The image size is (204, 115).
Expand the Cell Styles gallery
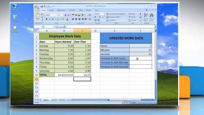click(x=112, y=20)
